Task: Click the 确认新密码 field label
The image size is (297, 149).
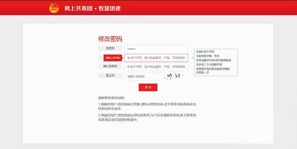Action: pos(110,66)
